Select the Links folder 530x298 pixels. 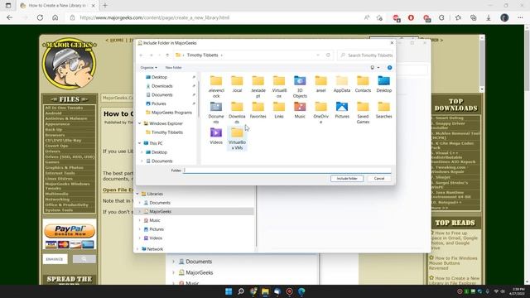tap(279, 110)
